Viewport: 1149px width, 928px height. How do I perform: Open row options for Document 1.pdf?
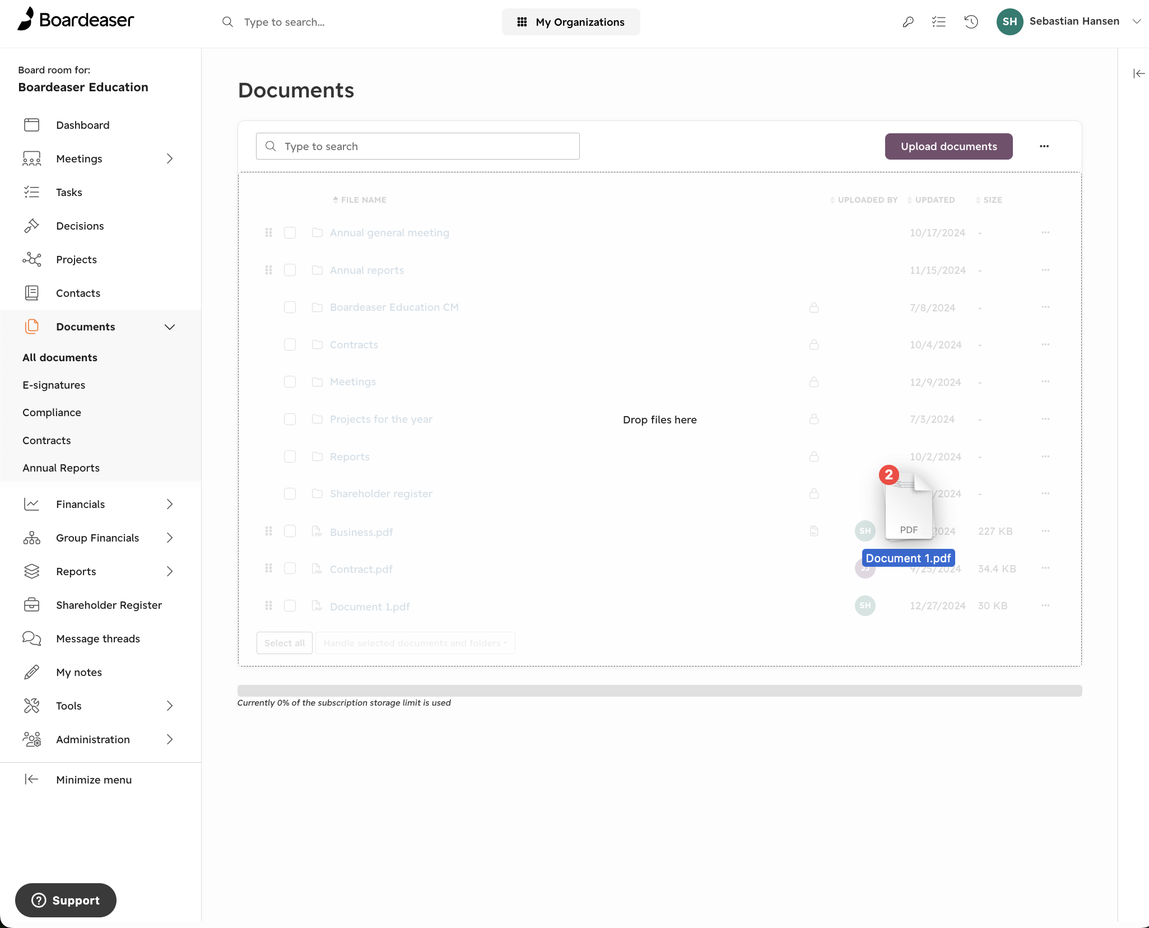click(1045, 605)
